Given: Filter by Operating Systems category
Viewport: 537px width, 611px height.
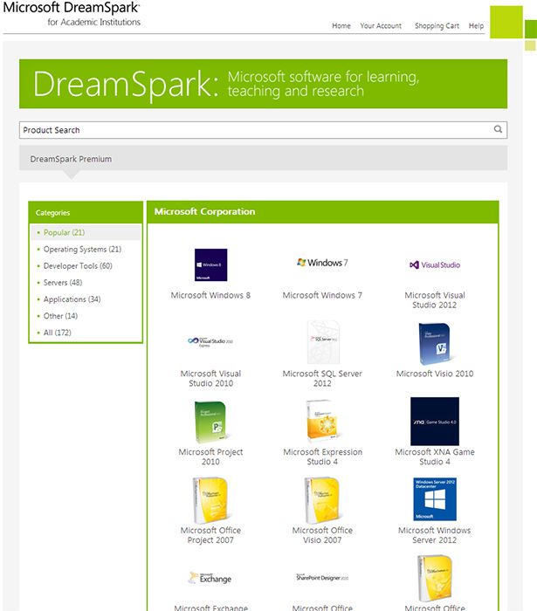Looking at the screenshot, I should [82, 250].
